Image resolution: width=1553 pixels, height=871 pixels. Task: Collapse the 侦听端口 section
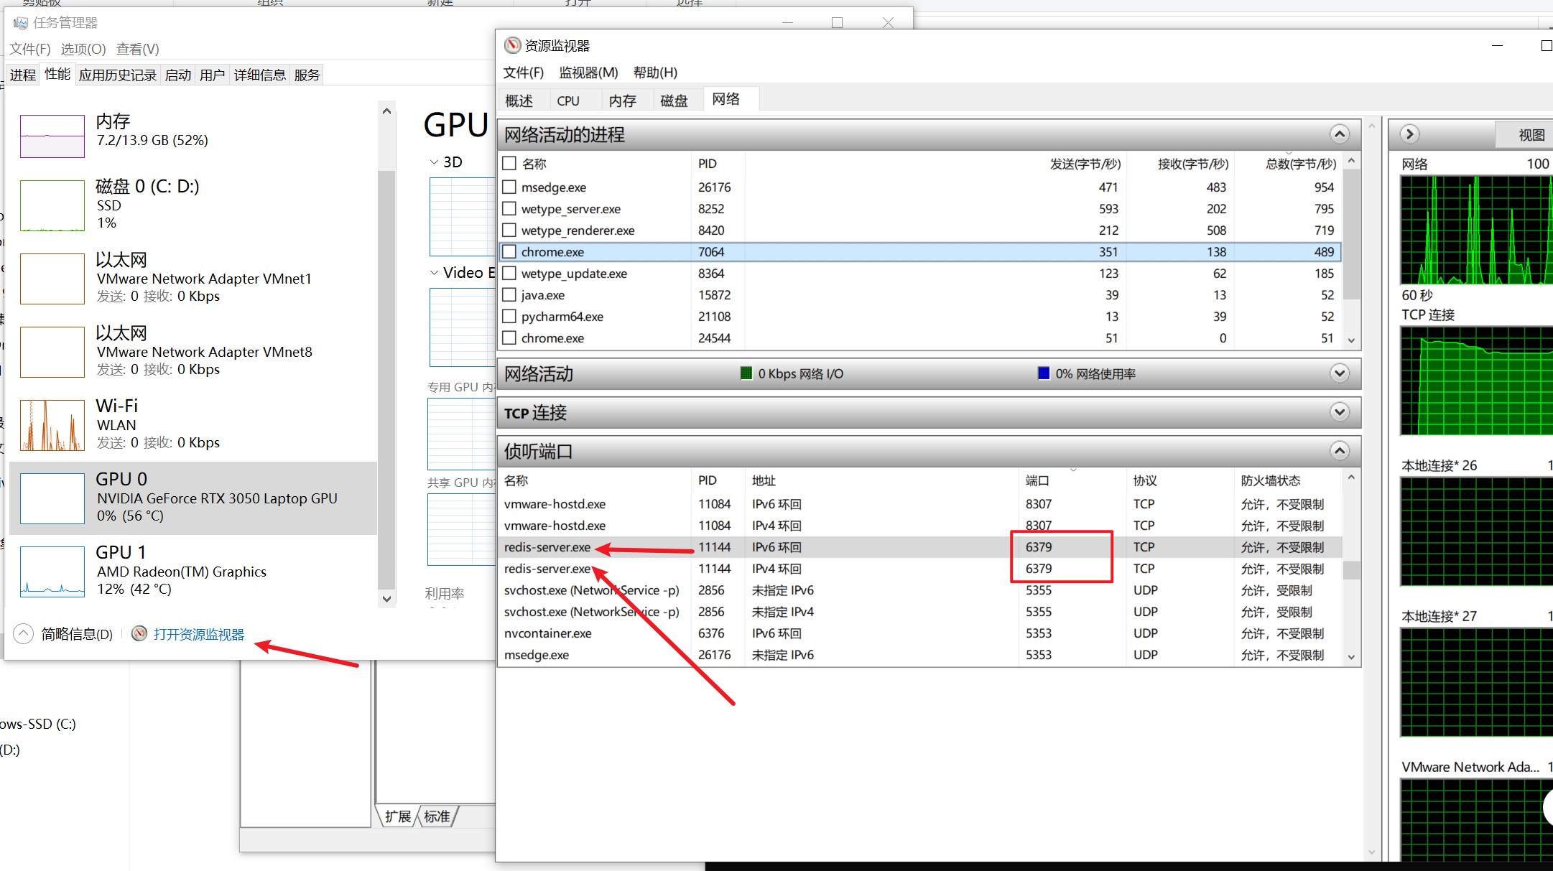(x=1339, y=451)
